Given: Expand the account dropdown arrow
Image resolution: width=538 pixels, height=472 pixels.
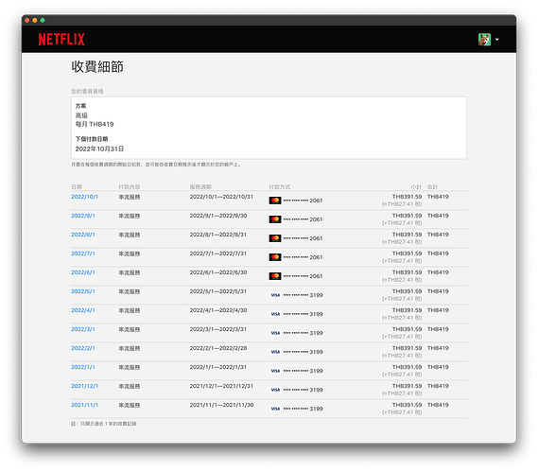Looking at the screenshot, I should coord(496,40).
